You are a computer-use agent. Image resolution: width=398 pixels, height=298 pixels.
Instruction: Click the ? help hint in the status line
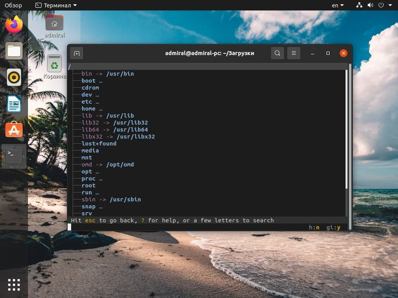pos(143,220)
